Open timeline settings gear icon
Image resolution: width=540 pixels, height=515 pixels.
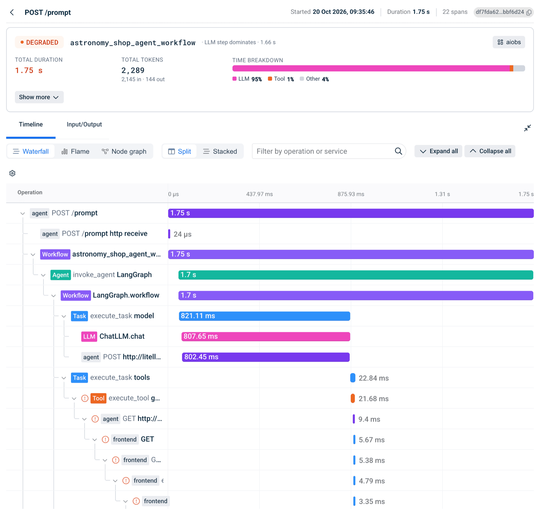(x=12, y=173)
